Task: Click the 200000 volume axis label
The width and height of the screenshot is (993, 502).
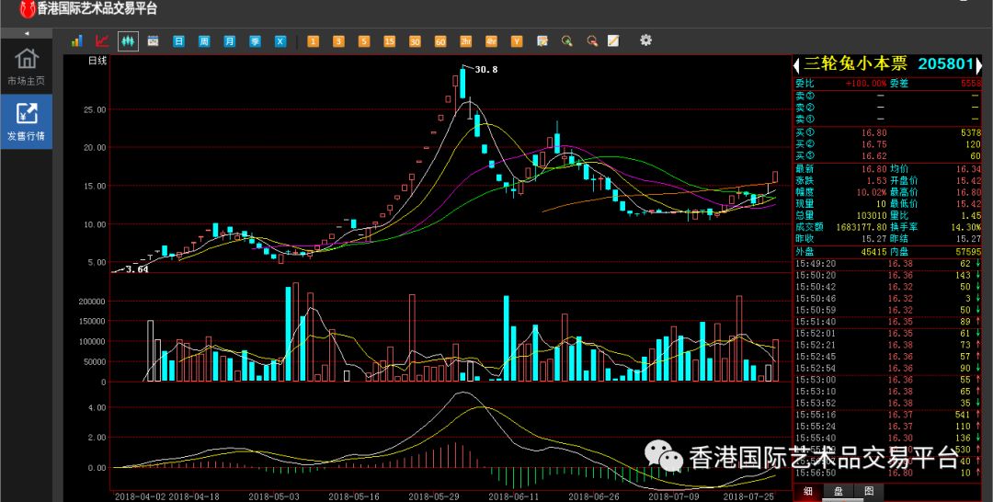Action: click(91, 302)
